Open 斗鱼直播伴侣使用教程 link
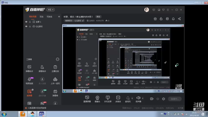This screenshot has width=208, height=117. click(37, 108)
